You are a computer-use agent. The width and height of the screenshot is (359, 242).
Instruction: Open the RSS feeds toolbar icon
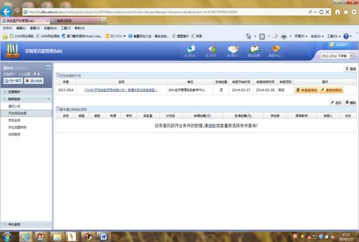[262, 36]
